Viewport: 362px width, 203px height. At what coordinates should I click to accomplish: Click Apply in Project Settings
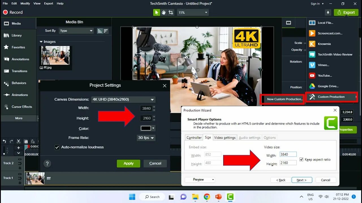pyautogui.click(x=128, y=164)
